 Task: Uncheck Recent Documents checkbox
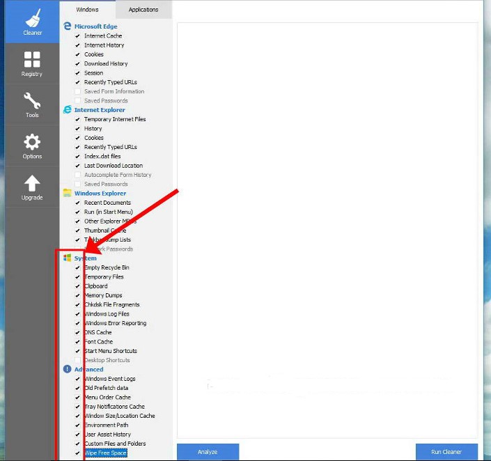(x=77, y=203)
